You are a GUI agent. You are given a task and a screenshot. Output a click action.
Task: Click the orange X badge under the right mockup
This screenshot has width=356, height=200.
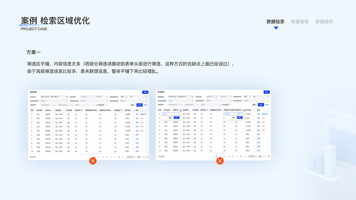220,161
